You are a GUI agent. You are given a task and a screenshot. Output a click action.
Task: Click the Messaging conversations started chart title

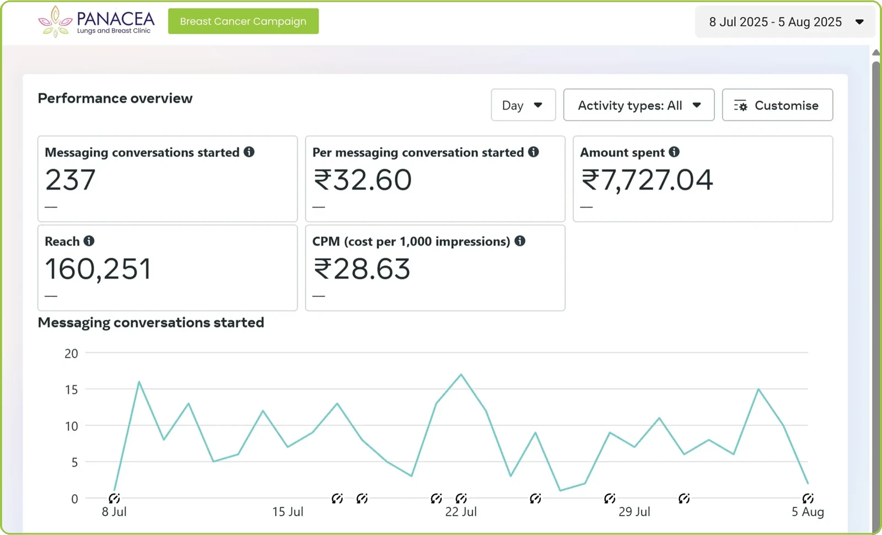click(150, 323)
